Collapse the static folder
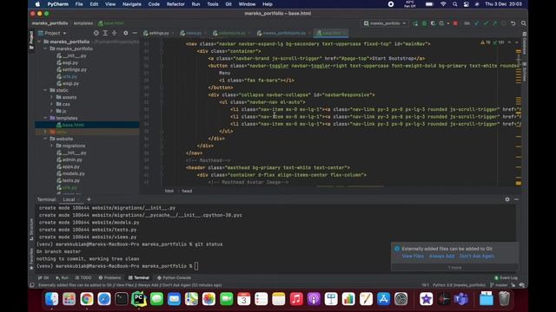The height and width of the screenshot is (312, 556). (x=45, y=90)
